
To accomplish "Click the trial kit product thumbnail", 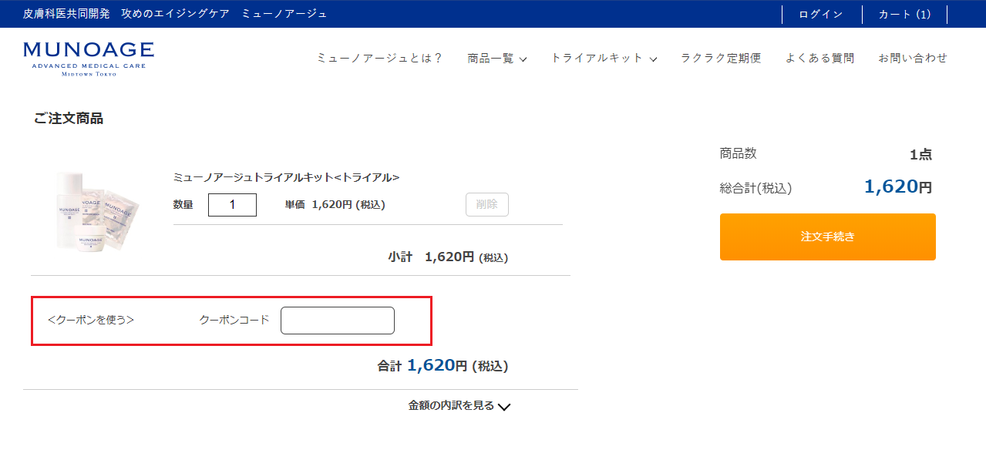I will pyautogui.click(x=96, y=210).
